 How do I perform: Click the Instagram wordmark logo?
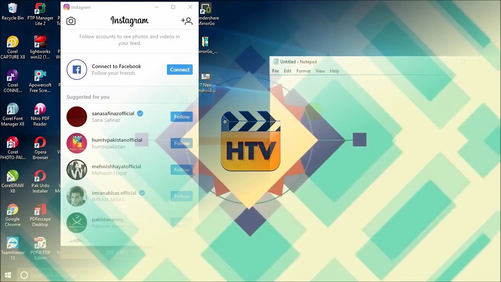tap(130, 21)
